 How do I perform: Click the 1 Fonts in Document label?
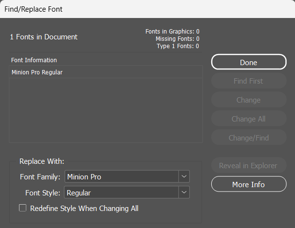[43, 37]
